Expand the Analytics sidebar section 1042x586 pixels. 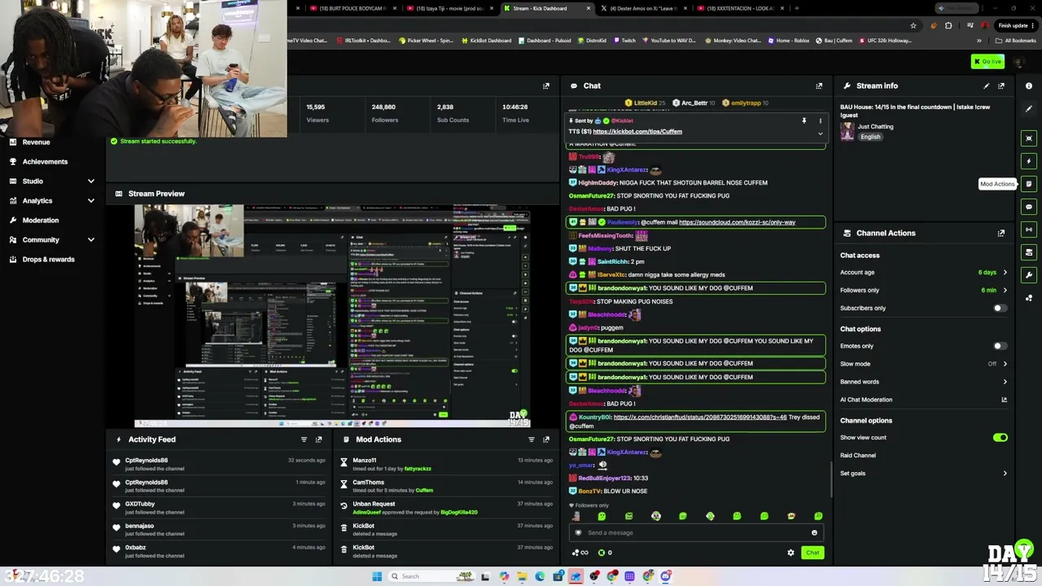click(53, 200)
